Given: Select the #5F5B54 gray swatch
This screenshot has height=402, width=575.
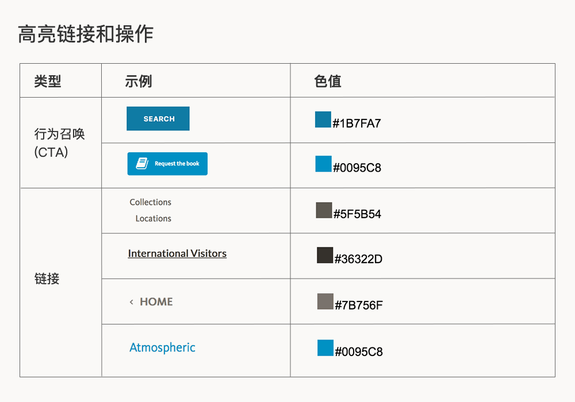Looking at the screenshot, I should click(324, 210).
